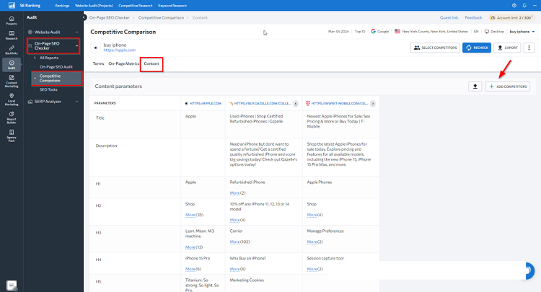The image size is (541, 292).
Task: Open the Guest link
Action: pos(449,17)
